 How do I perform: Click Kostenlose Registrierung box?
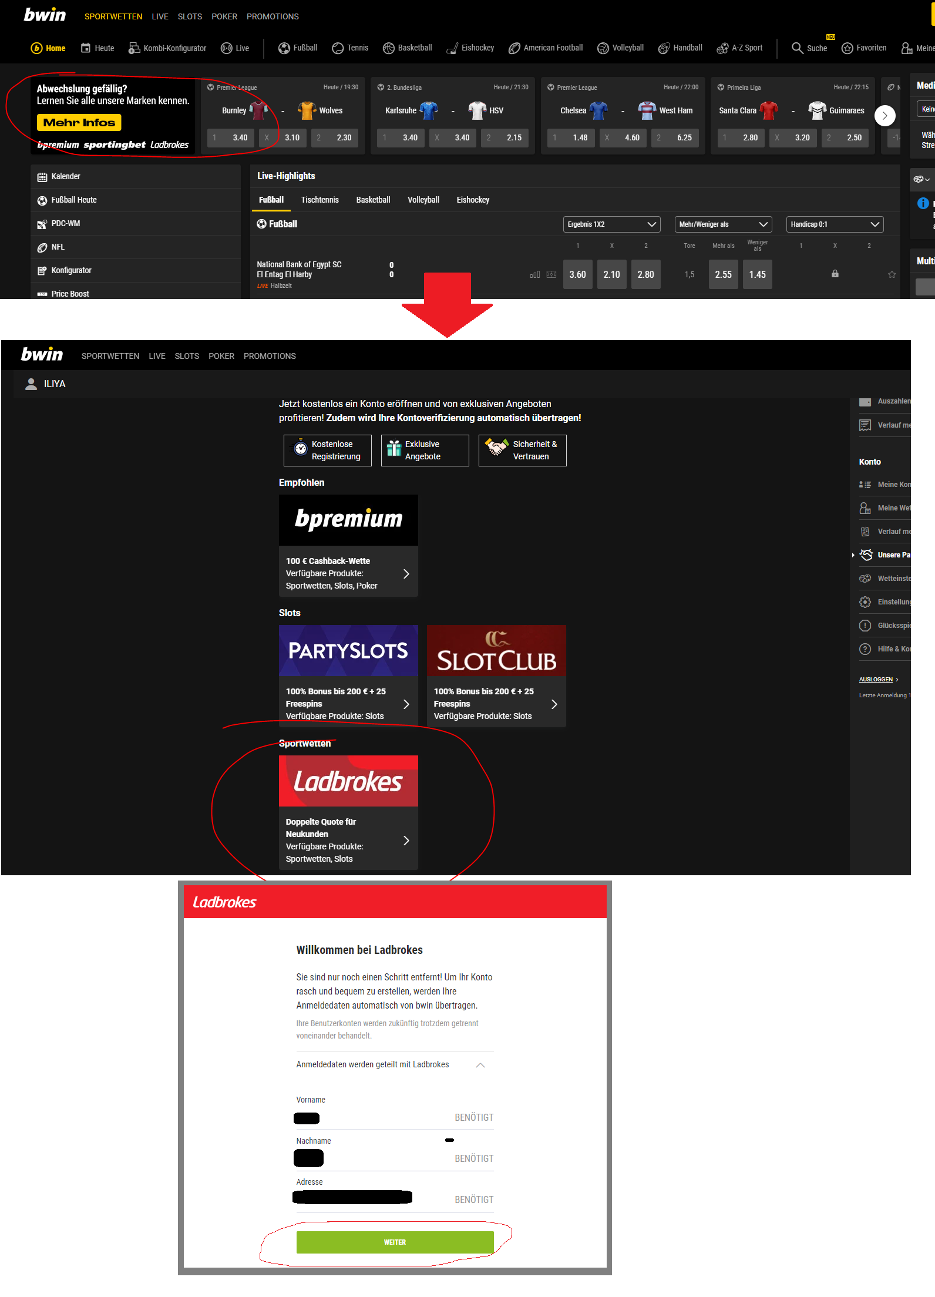coord(328,451)
